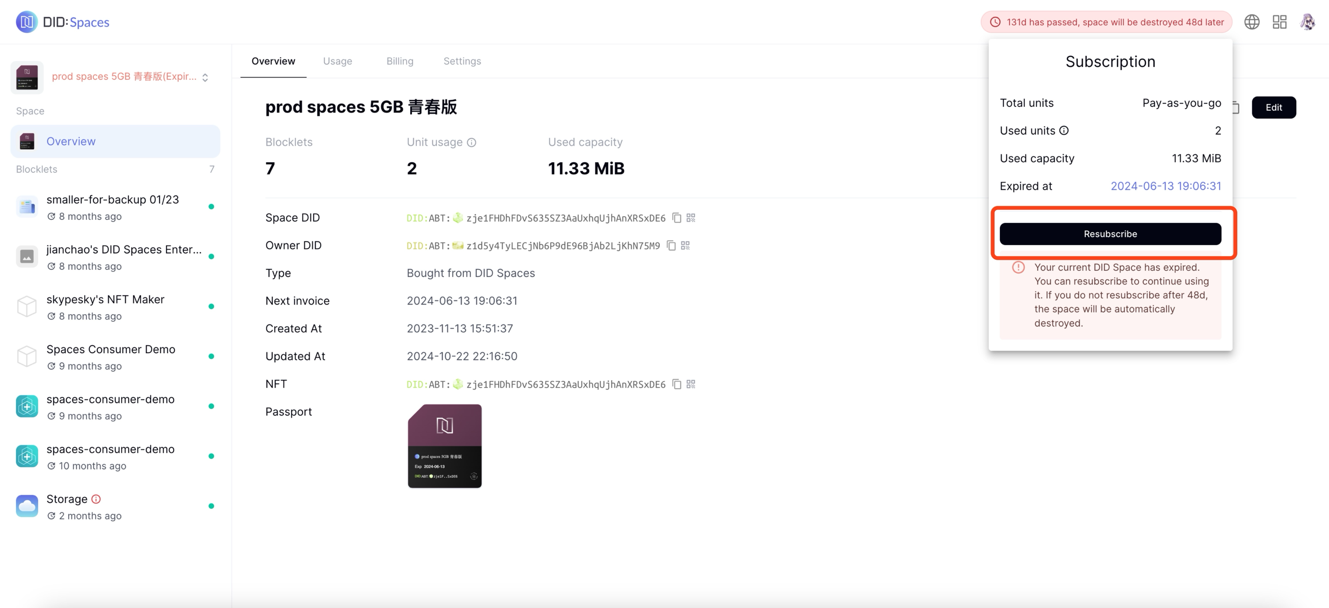Screen dimensions: 1329x608
Task: Switch to the Usage tab
Action: 338,61
